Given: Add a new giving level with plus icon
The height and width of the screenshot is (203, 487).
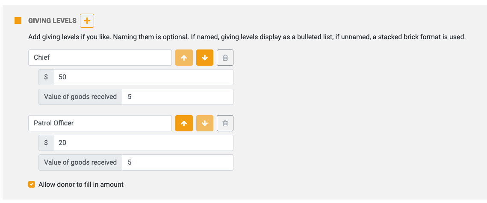Looking at the screenshot, I should tap(87, 21).
